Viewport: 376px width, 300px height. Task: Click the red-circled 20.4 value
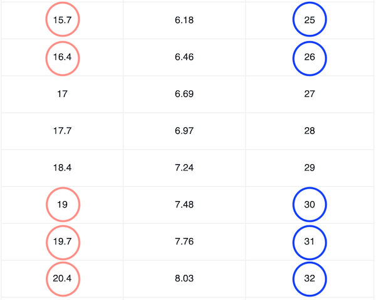tap(63, 279)
